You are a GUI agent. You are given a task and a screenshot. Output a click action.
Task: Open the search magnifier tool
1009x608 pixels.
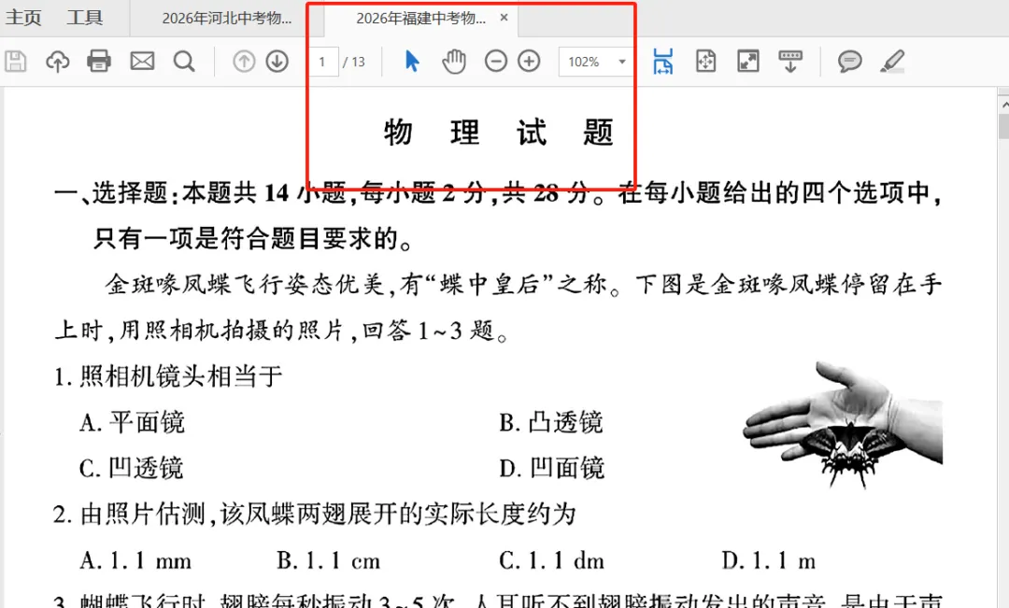pos(184,62)
